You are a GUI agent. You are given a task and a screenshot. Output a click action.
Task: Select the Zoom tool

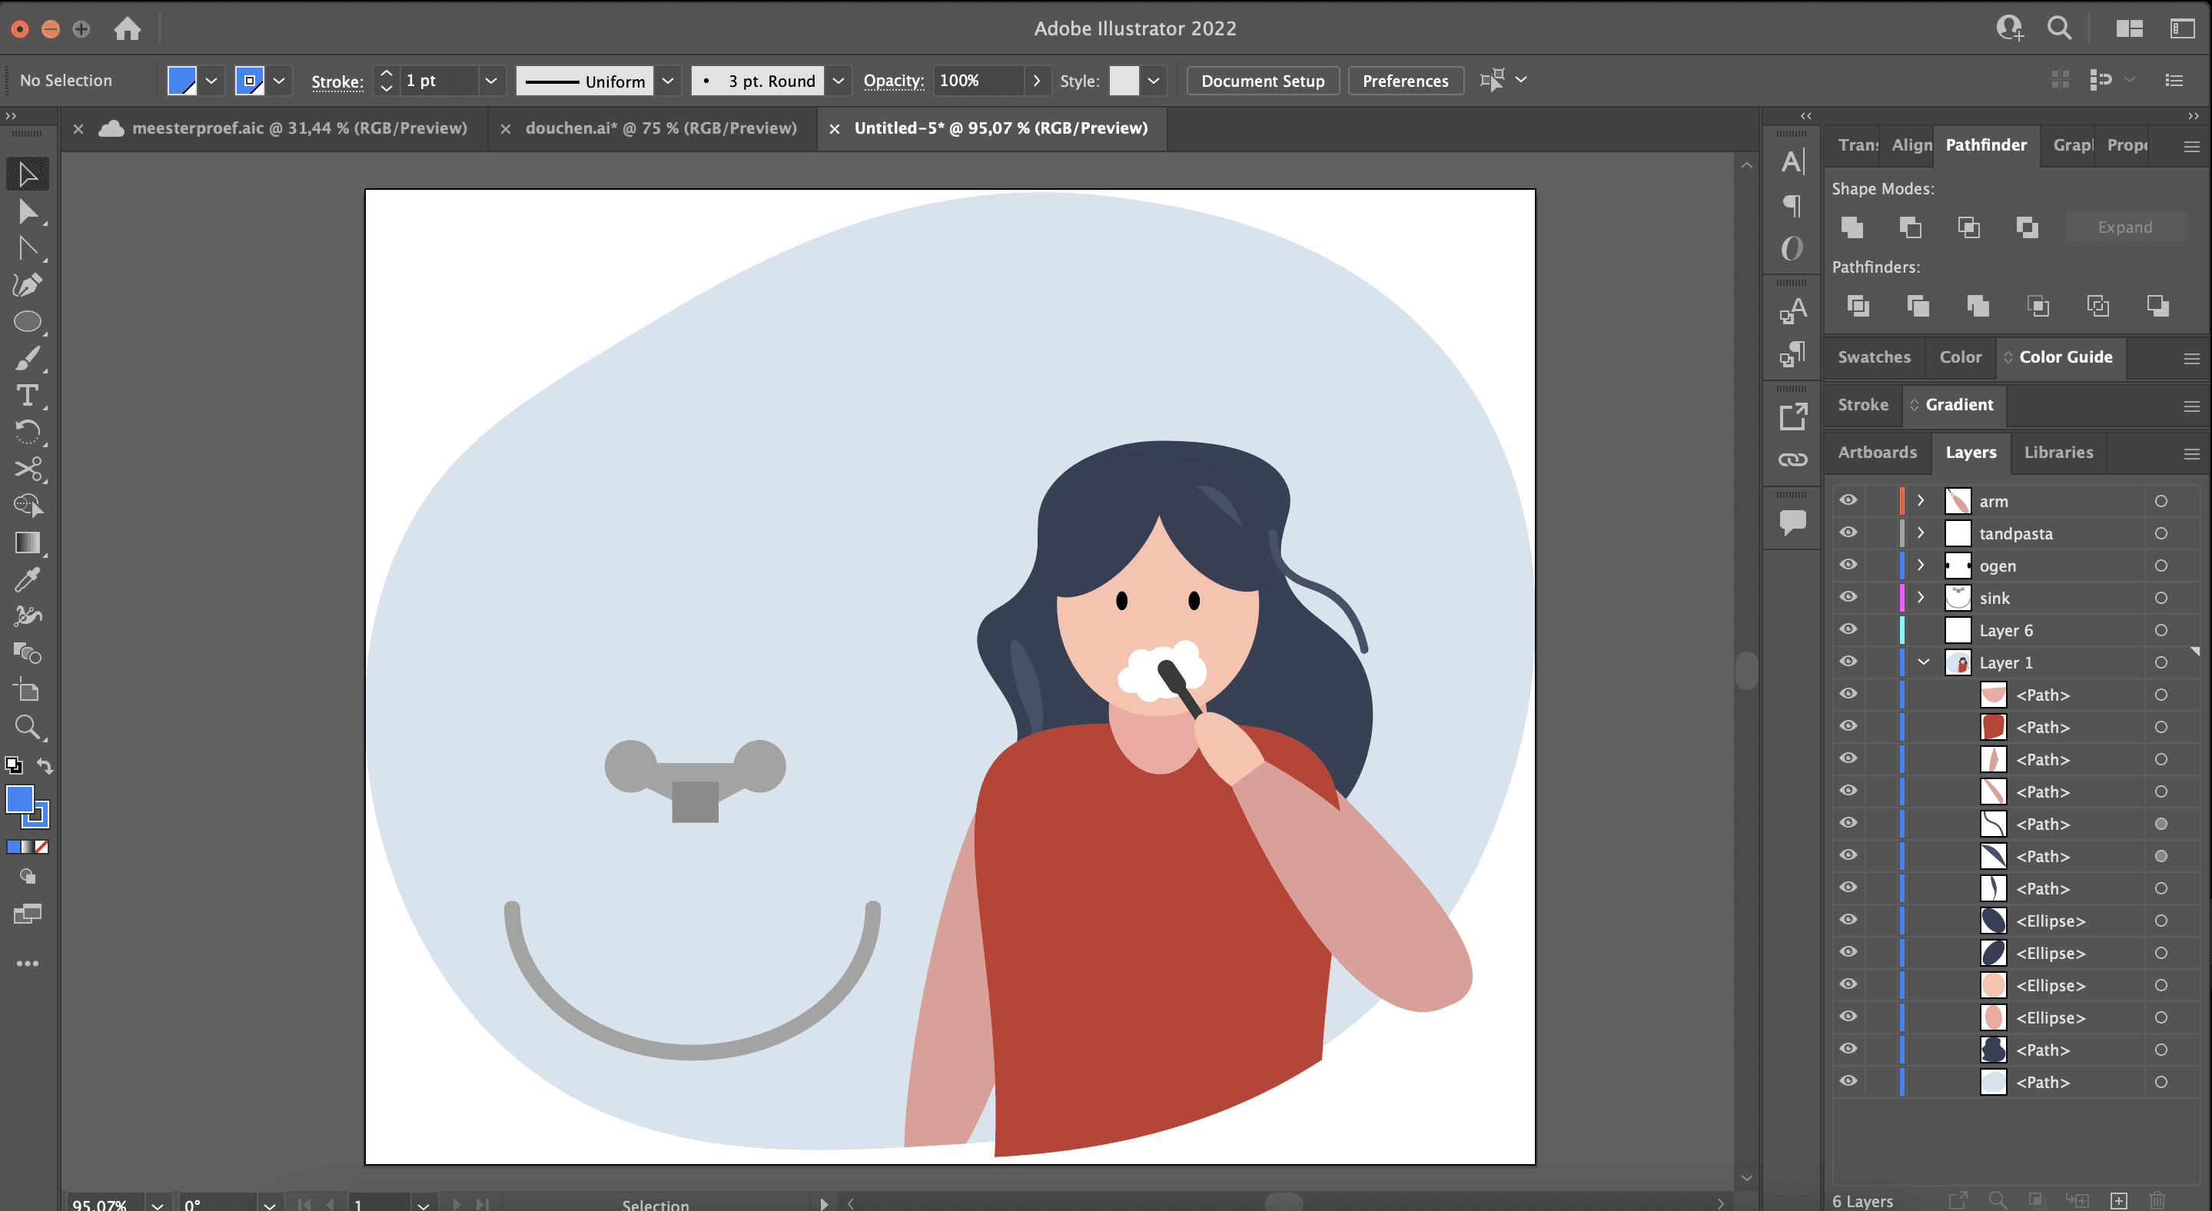point(28,727)
